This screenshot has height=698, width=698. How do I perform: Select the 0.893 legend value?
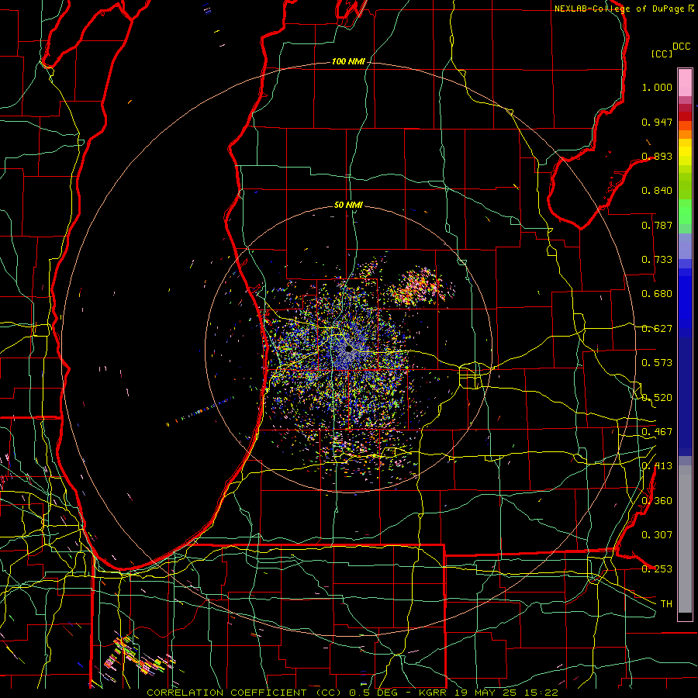click(657, 156)
